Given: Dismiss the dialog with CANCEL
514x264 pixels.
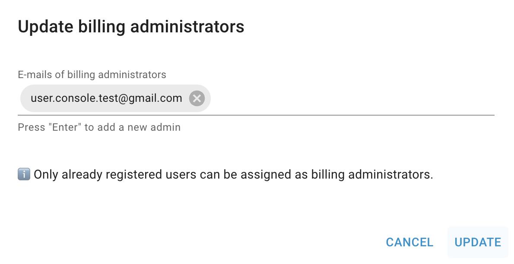Looking at the screenshot, I should (409, 242).
